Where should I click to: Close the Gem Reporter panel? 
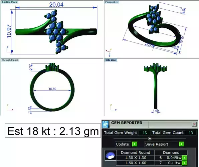[x=194, y=124]
